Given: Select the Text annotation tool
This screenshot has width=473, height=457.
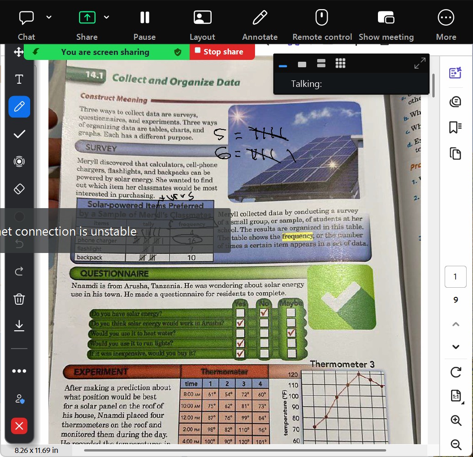Looking at the screenshot, I should click(x=19, y=79).
